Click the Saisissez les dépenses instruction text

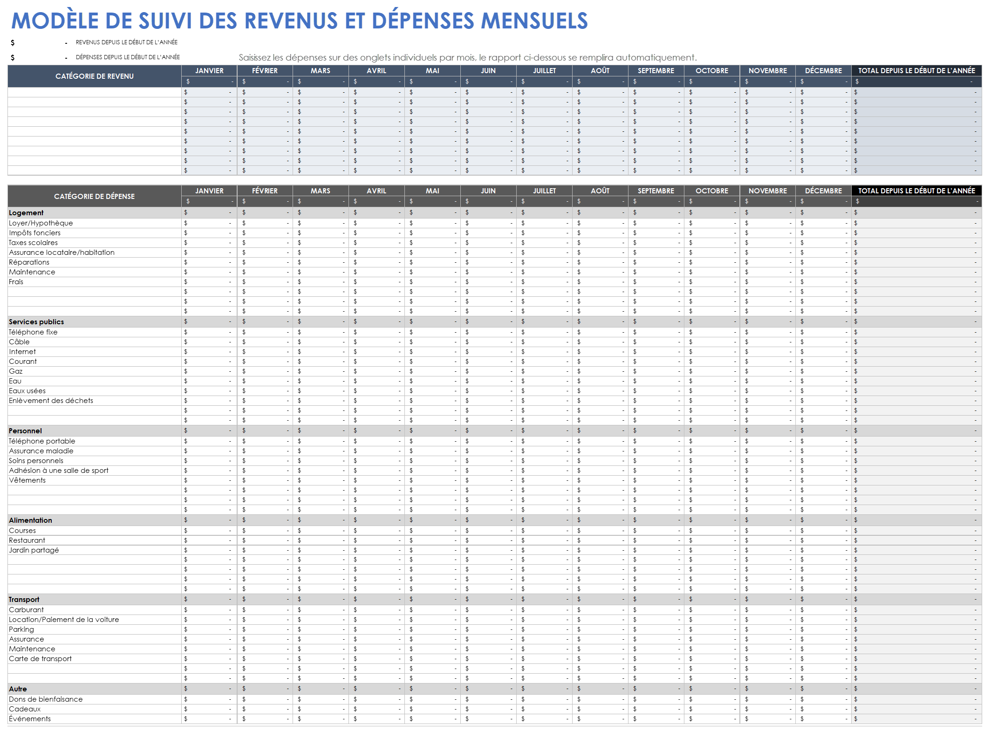(x=468, y=58)
